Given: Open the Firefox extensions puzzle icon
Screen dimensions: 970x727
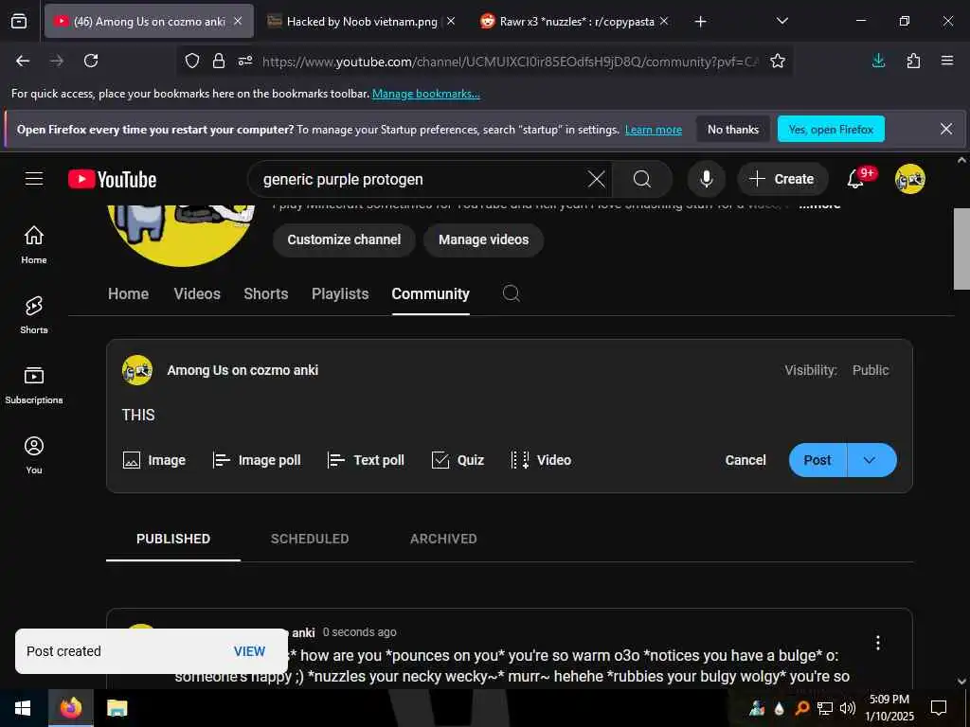Looking at the screenshot, I should pos(913,61).
